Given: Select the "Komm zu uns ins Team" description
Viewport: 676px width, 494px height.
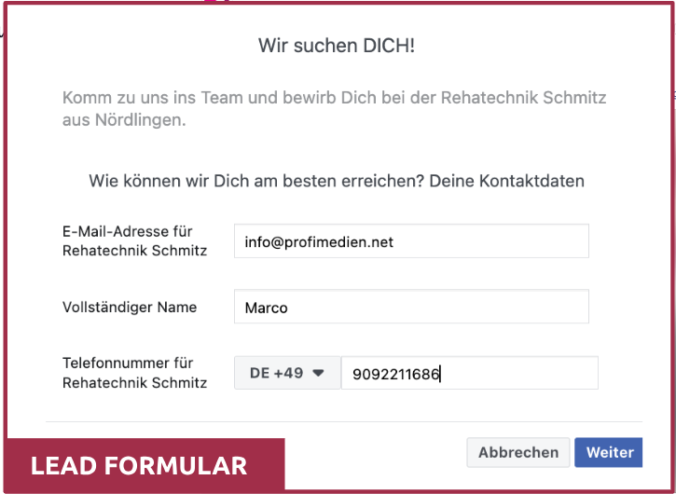Looking at the screenshot, I should coord(334,98).
